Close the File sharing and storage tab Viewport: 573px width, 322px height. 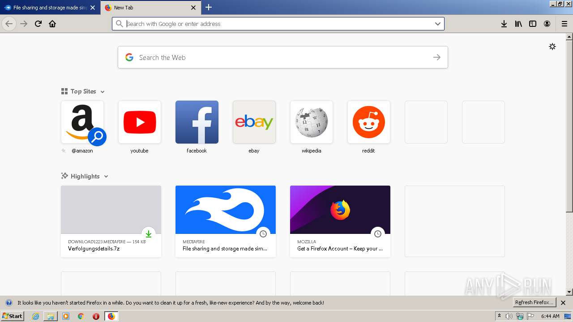point(93,8)
